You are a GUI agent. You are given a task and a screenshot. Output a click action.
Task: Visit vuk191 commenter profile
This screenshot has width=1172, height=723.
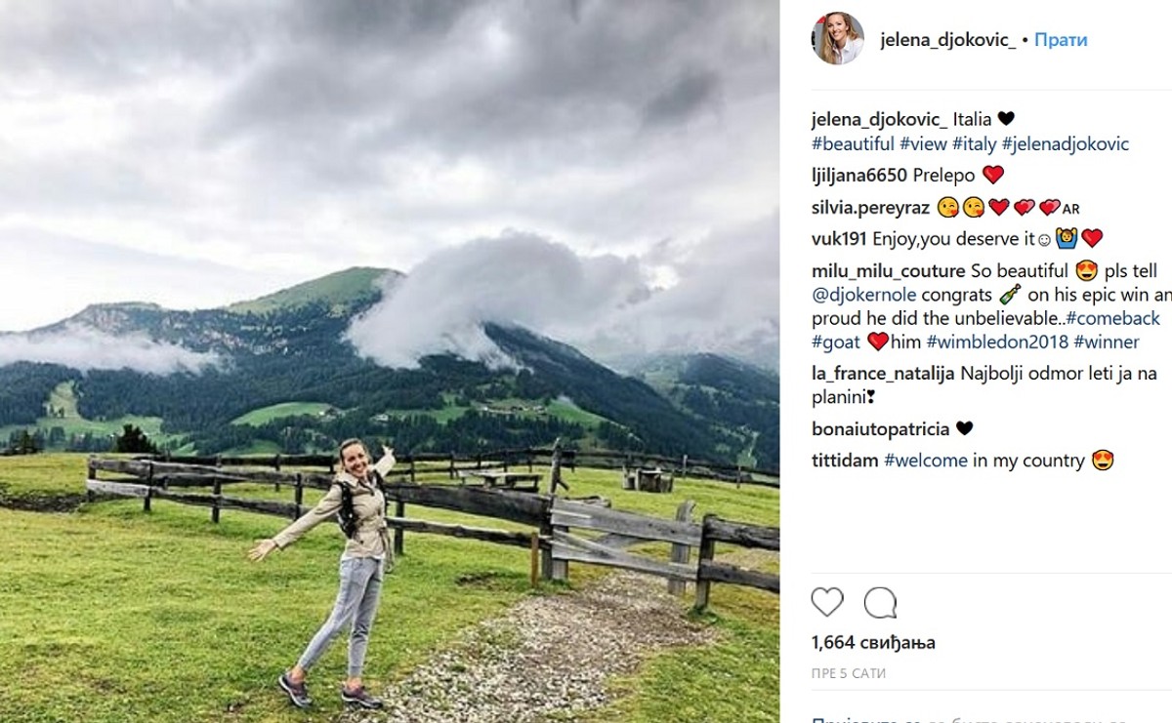pos(839,238)
